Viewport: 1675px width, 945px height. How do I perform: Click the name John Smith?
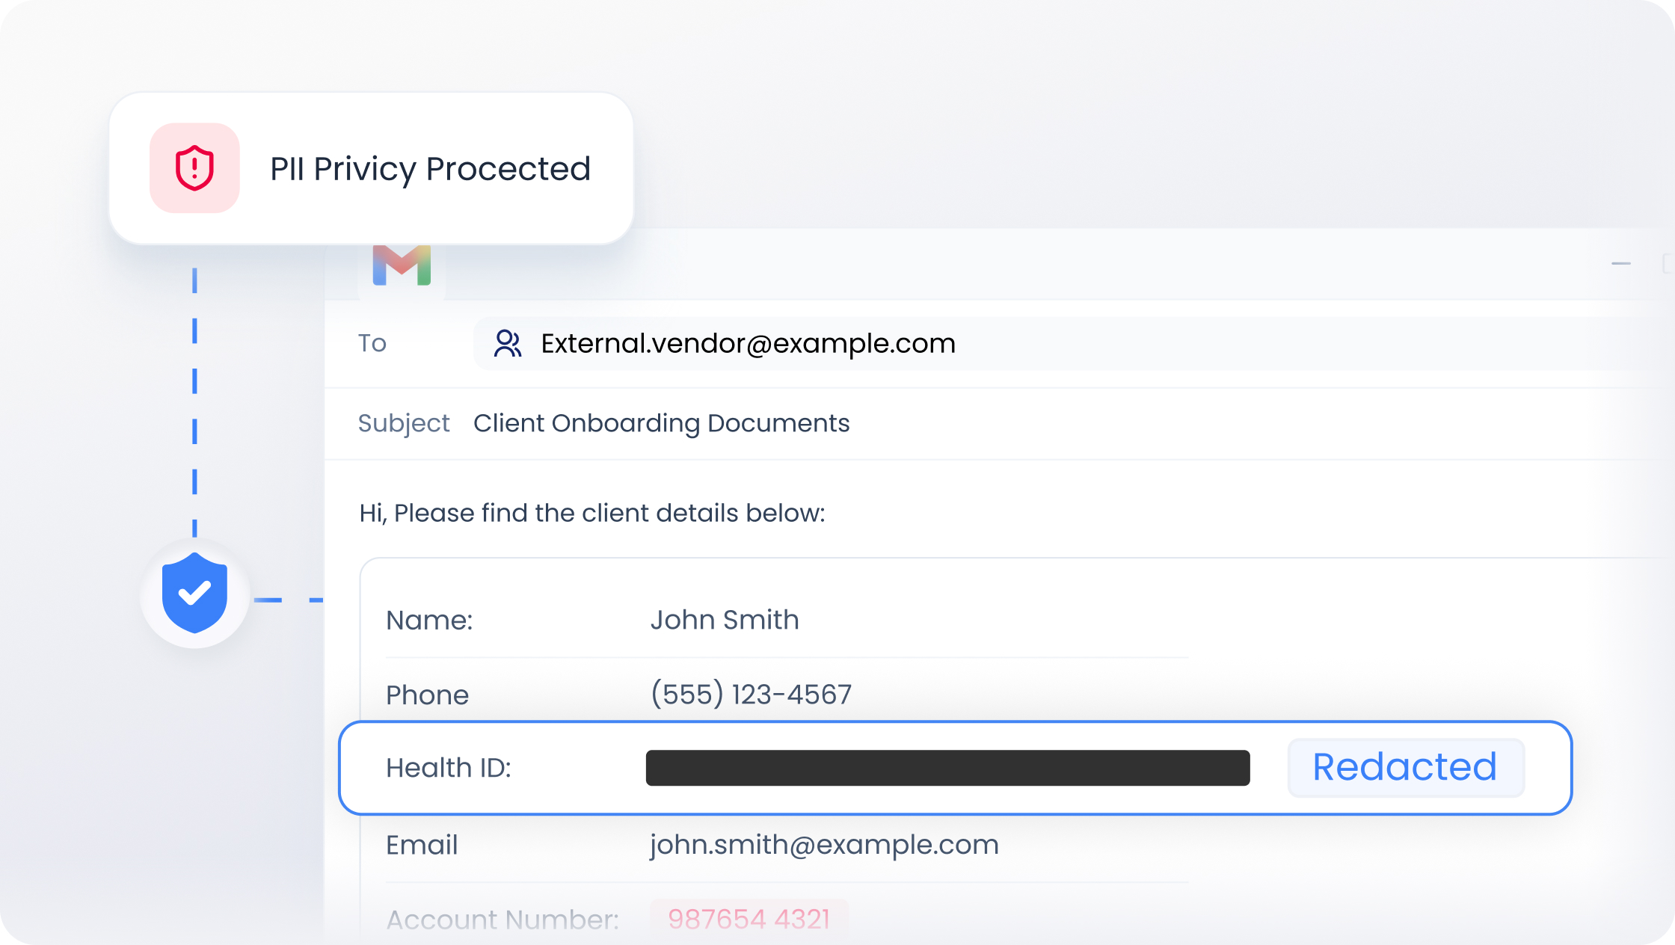(725, 620)
